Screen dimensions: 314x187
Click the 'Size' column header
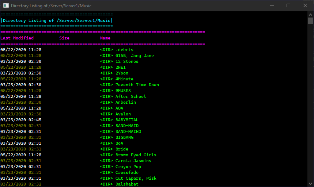(64, 38)
